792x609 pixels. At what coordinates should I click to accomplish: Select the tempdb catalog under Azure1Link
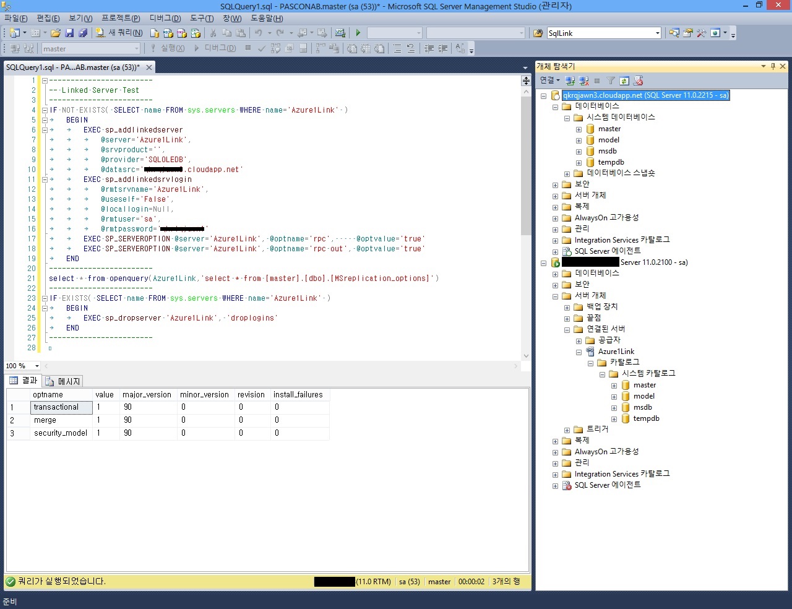click(x=646, y=418)
